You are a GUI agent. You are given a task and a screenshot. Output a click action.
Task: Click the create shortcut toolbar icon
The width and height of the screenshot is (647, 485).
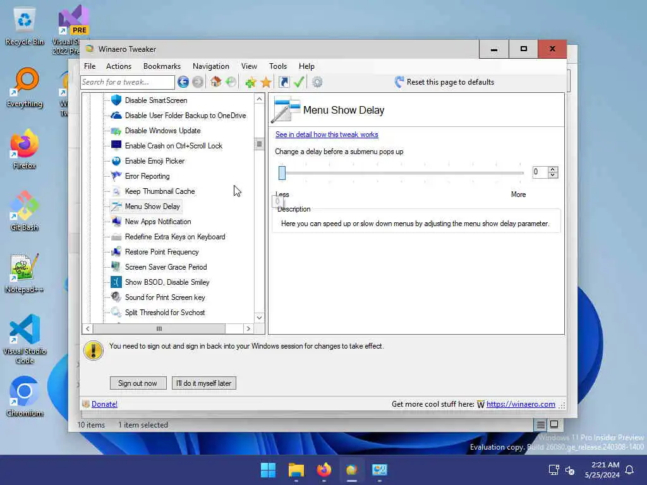(x=284, y=82)
